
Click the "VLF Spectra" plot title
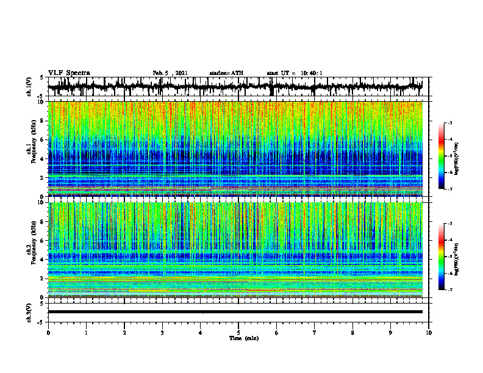(x=69, y=73)
